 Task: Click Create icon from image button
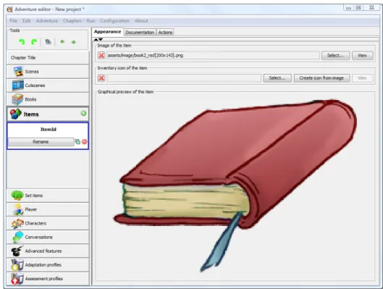[321, 78]
